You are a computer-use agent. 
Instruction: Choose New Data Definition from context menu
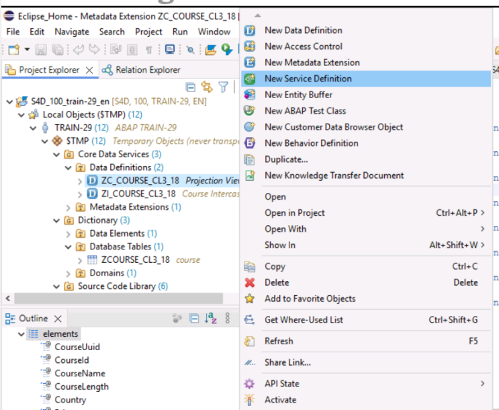pyautogui.click(x=366, y=30)
